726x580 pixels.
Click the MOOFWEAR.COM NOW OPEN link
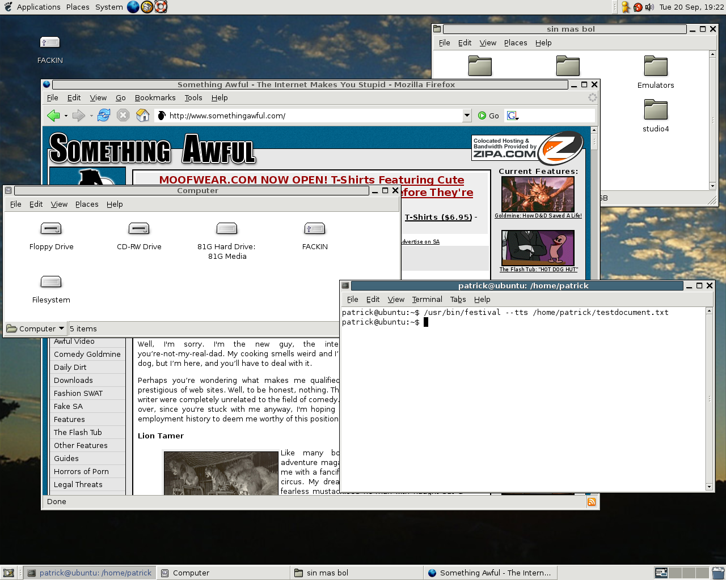(311, 180)
